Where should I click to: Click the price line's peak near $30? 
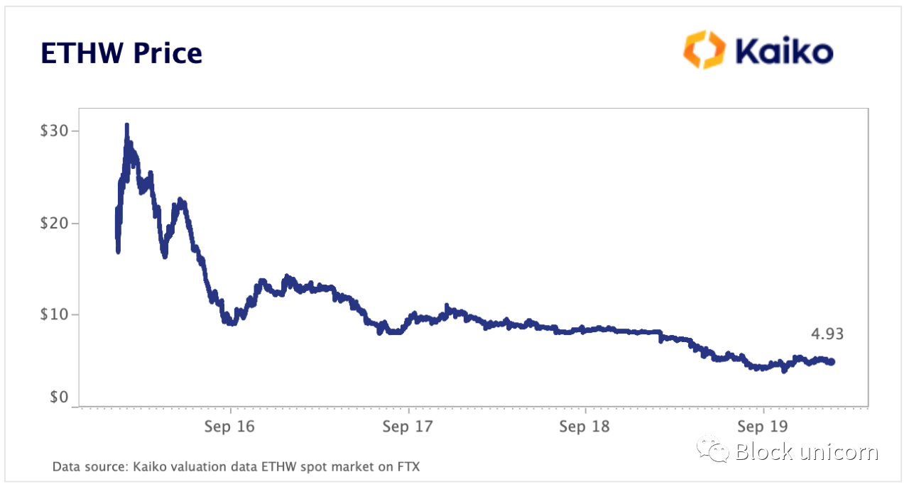126,126
